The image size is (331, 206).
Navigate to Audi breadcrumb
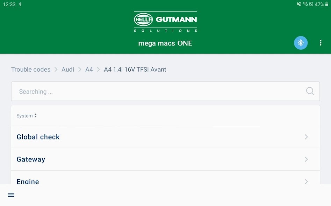click(x=68, y=70)
